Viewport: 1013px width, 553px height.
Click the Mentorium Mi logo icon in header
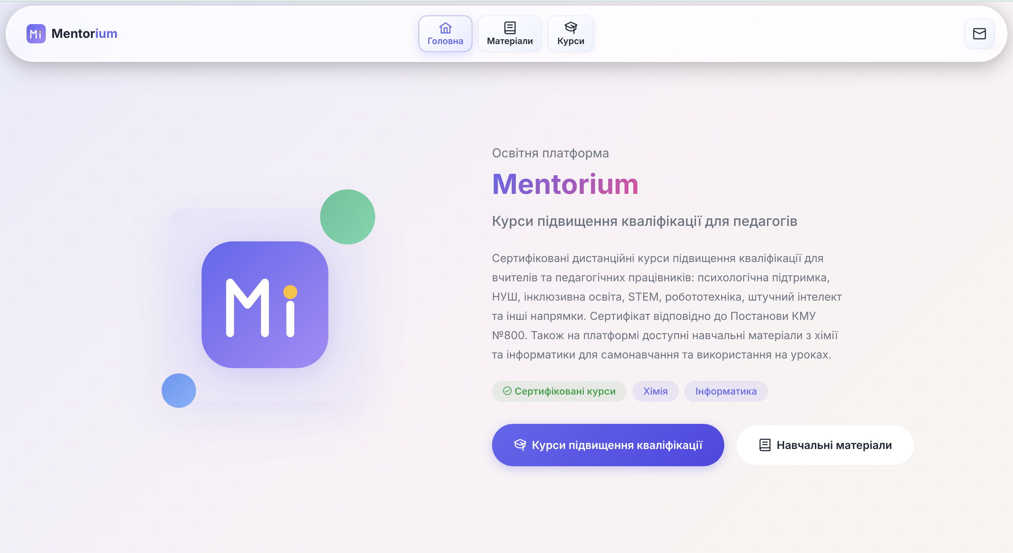pyautogui.click(x=36, y=34)
